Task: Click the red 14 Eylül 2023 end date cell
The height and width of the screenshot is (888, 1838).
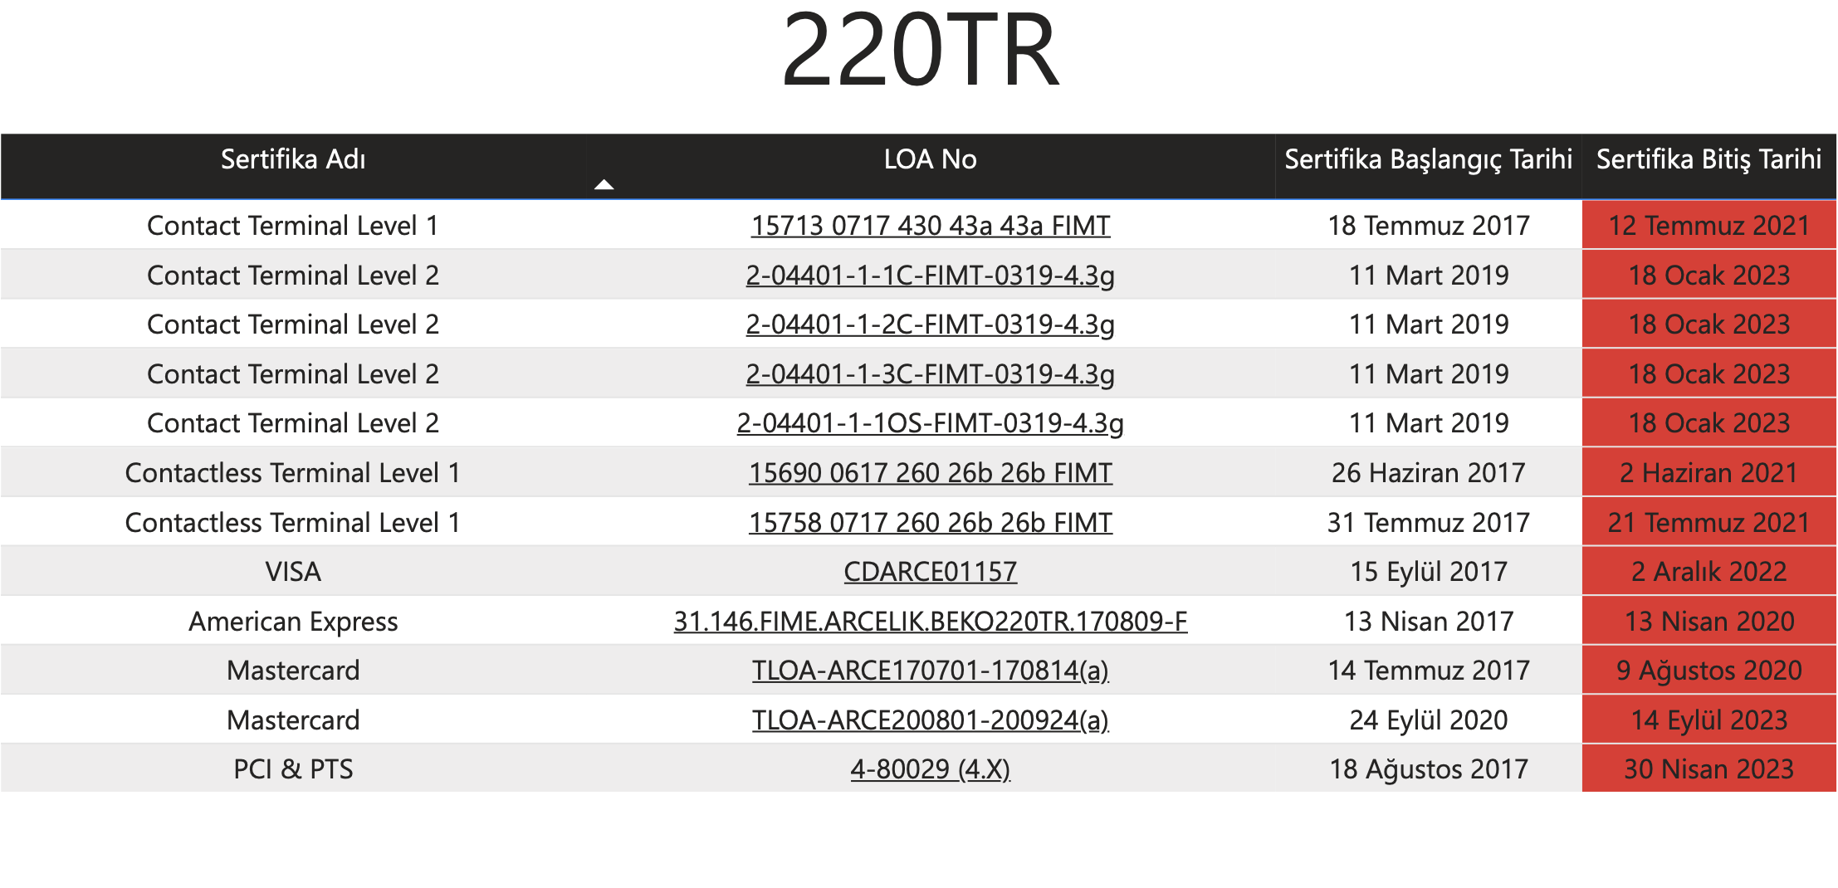Action: (x=1708, y=720)
